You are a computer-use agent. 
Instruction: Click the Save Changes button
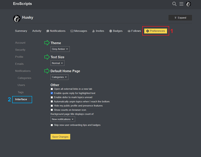tap(60, 137)
